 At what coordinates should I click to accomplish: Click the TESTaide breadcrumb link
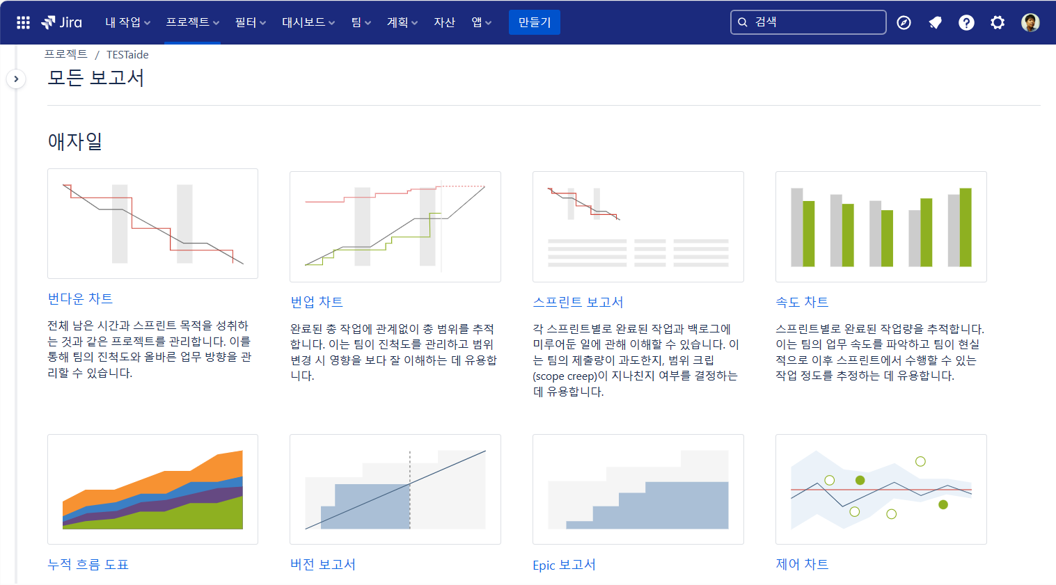coord(127,54)
